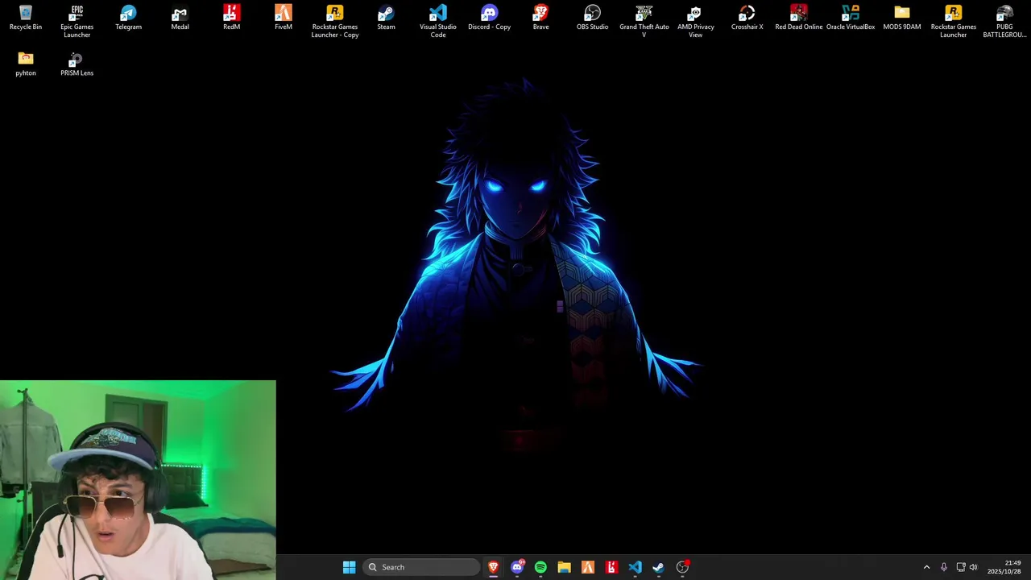Open the clock and date flyout

click(1004, 567)
